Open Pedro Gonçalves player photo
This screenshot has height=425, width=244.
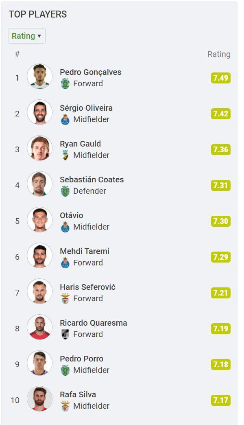click(40, 77)
